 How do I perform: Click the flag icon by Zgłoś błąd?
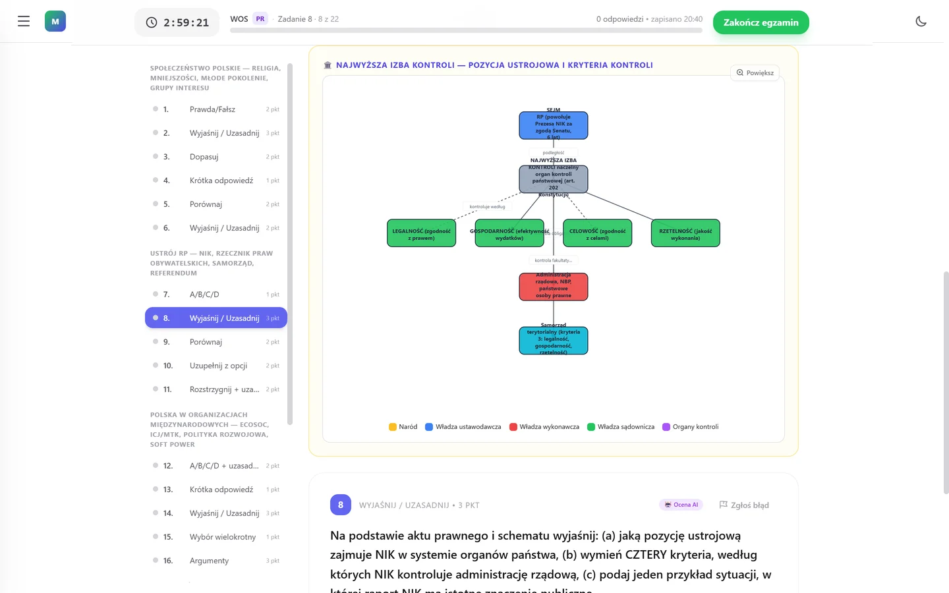(x=723, y=505)
